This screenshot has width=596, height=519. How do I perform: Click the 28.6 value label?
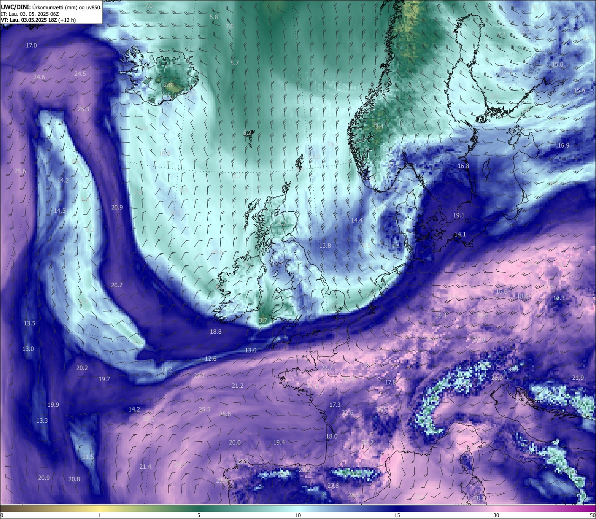pos(354,495)
